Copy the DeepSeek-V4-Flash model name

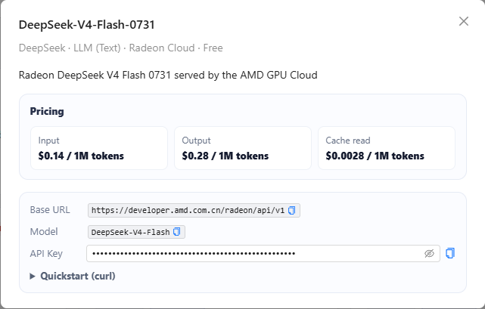tap(176, 232)
